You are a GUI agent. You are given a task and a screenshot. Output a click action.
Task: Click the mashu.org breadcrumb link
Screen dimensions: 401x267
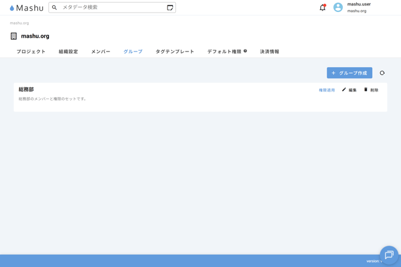(x=19, y=23)
